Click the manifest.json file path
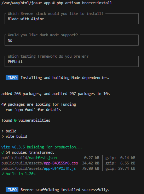The image size is (144, 194). (x=29, y=158)
